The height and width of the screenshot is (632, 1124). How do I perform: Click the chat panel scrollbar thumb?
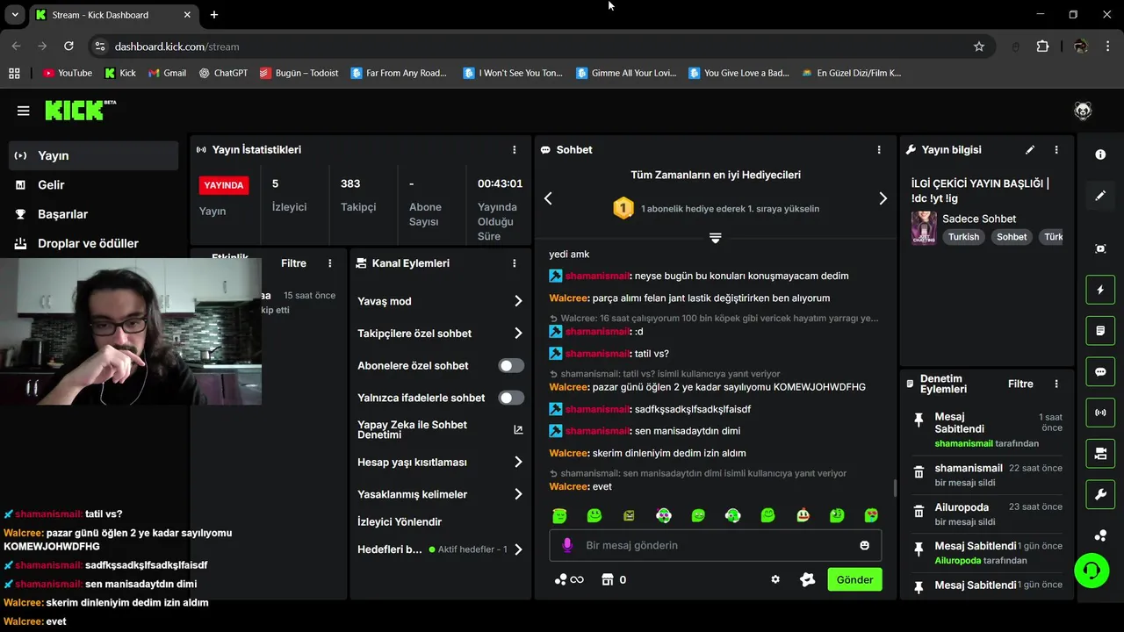pyautogui.click(x=895, y=487)
